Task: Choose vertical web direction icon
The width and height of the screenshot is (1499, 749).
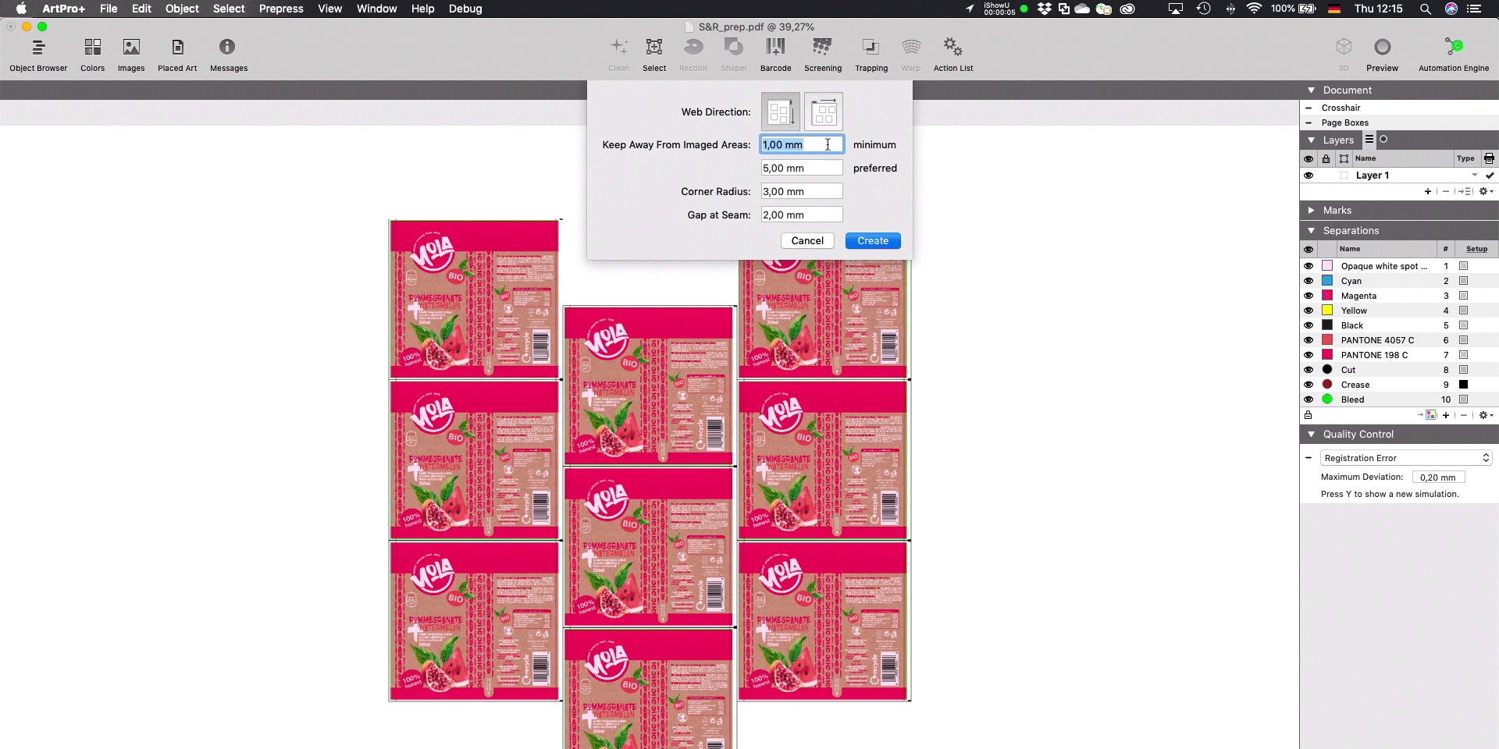Action: (781, 112)
